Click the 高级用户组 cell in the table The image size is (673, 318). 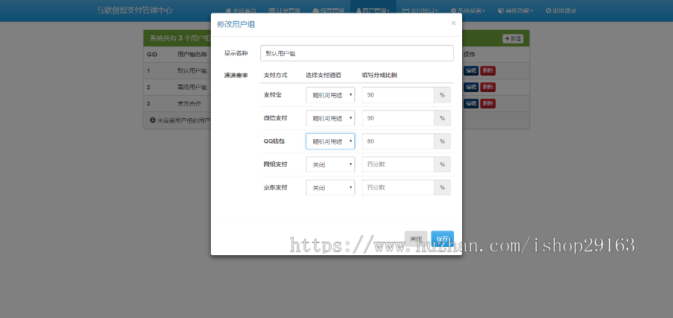pos(192,88)
